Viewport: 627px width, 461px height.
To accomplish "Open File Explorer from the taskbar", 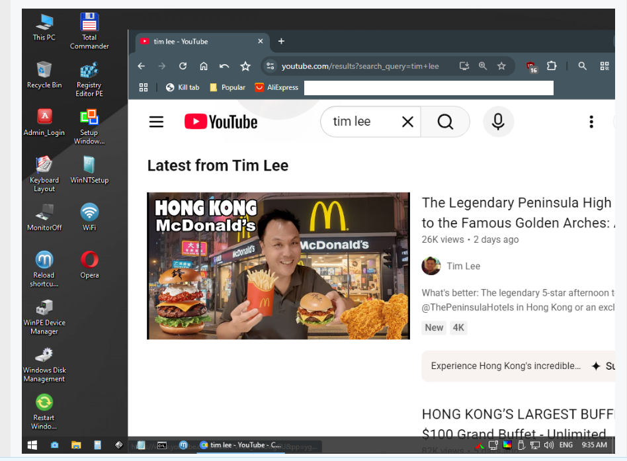I will pos(76,445).
